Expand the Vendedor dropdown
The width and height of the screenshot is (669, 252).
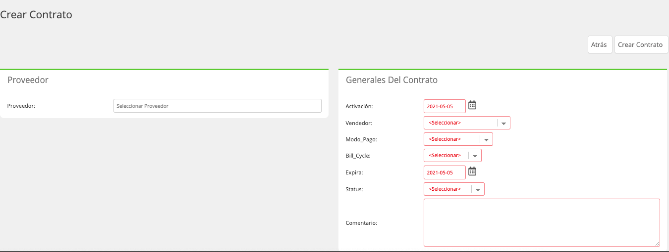[x=467, y=123]
